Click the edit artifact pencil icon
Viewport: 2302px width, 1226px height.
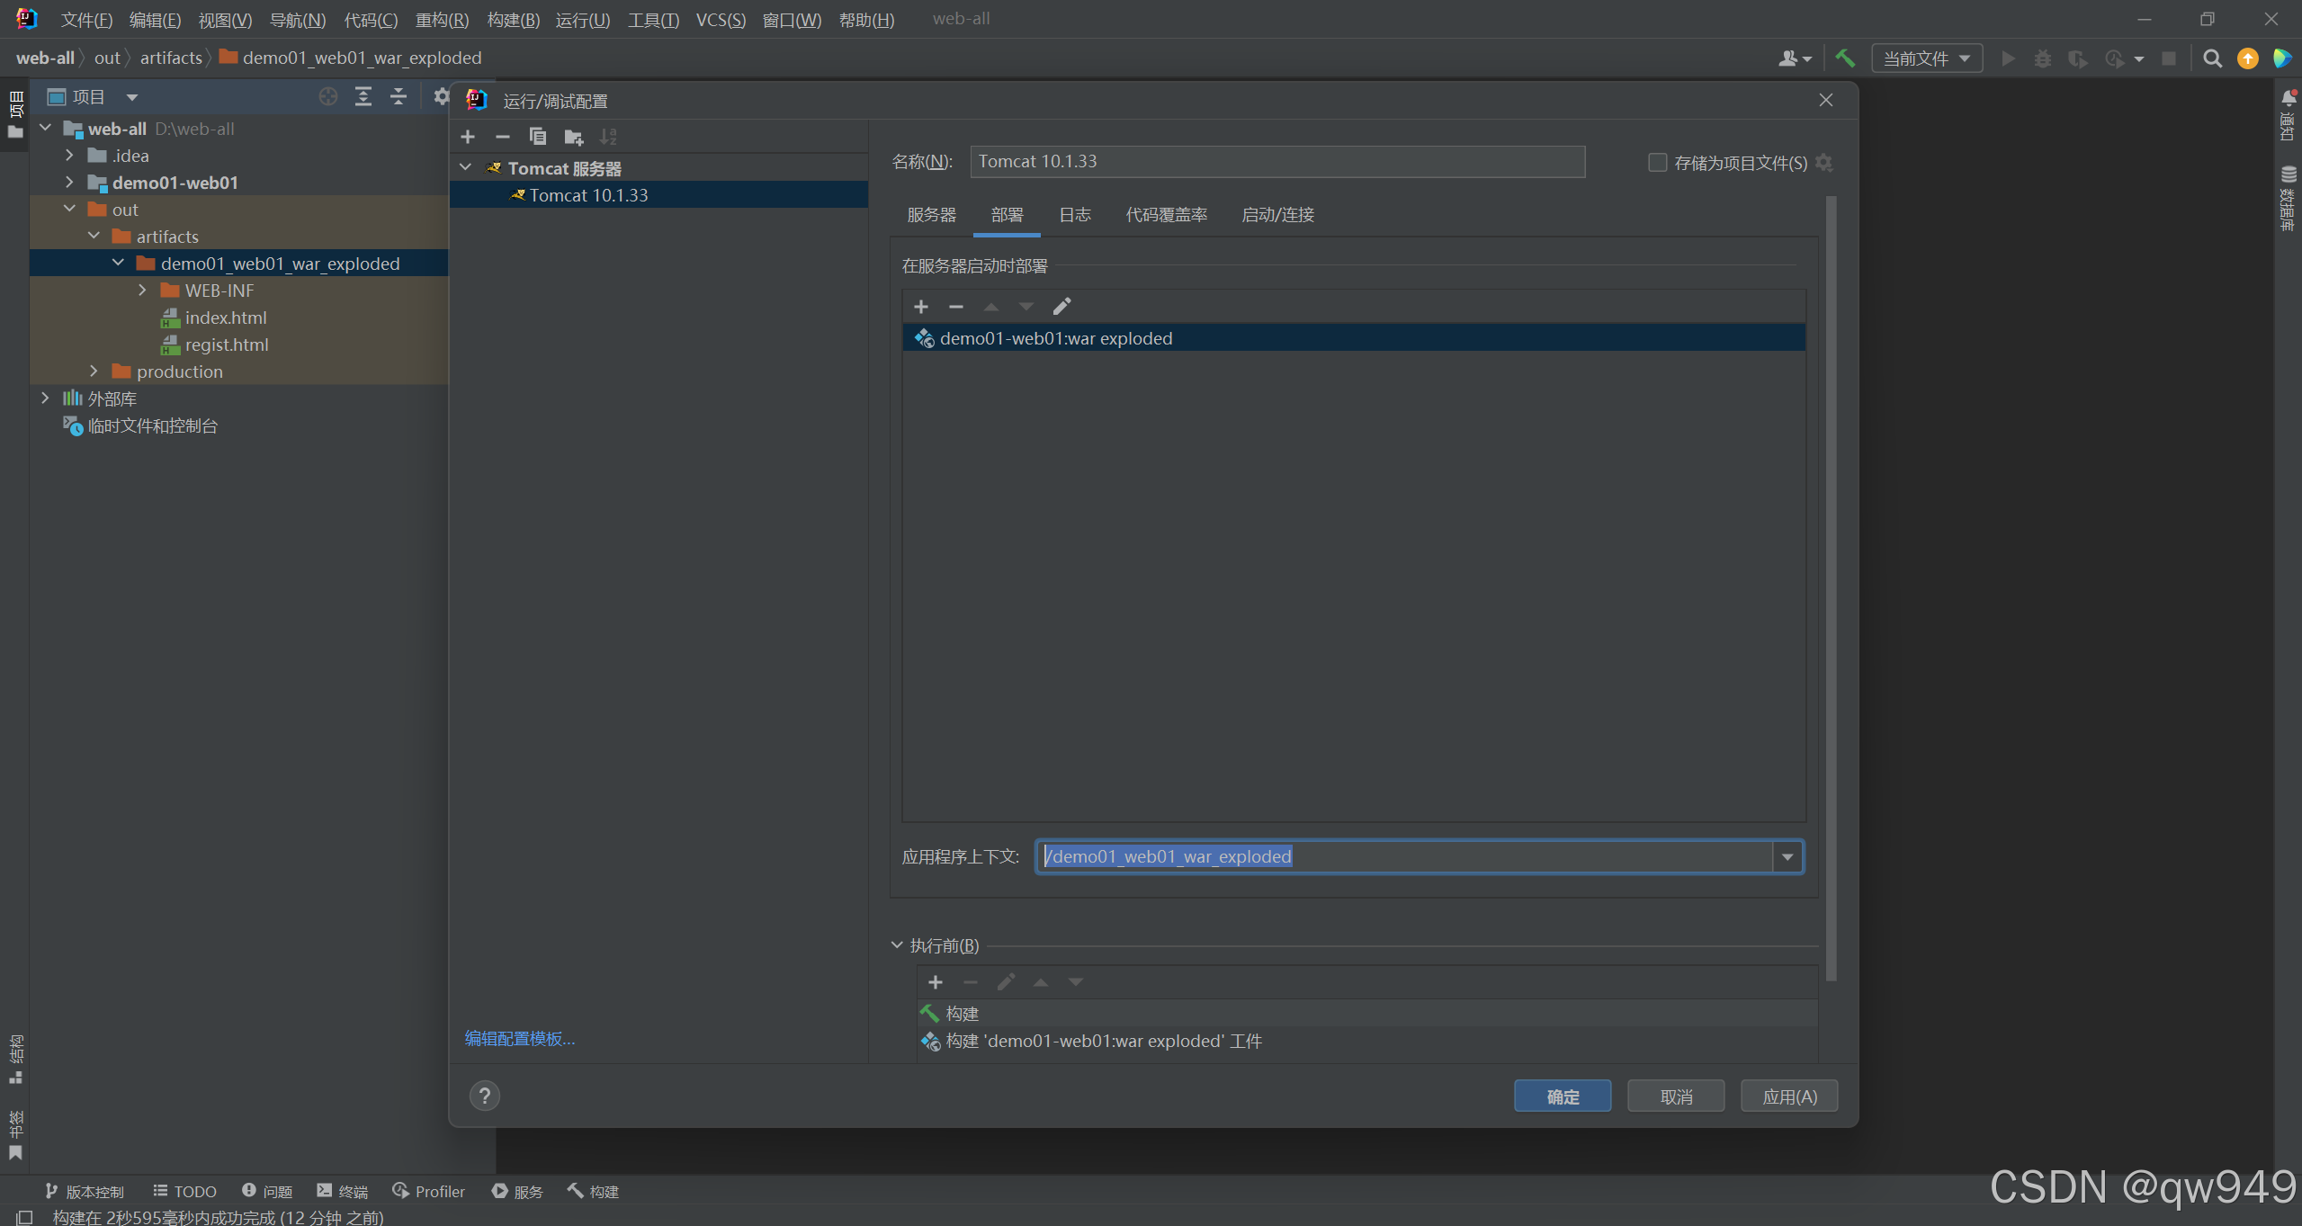point(1061,307)
